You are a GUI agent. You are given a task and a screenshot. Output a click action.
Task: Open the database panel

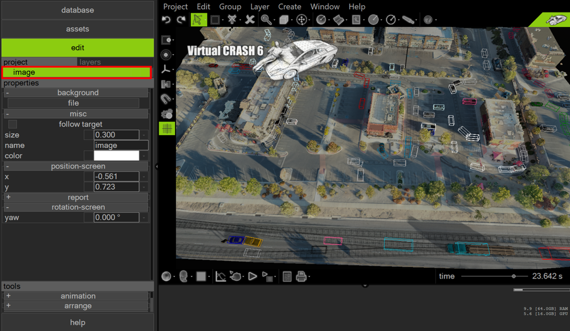[78, 10]
